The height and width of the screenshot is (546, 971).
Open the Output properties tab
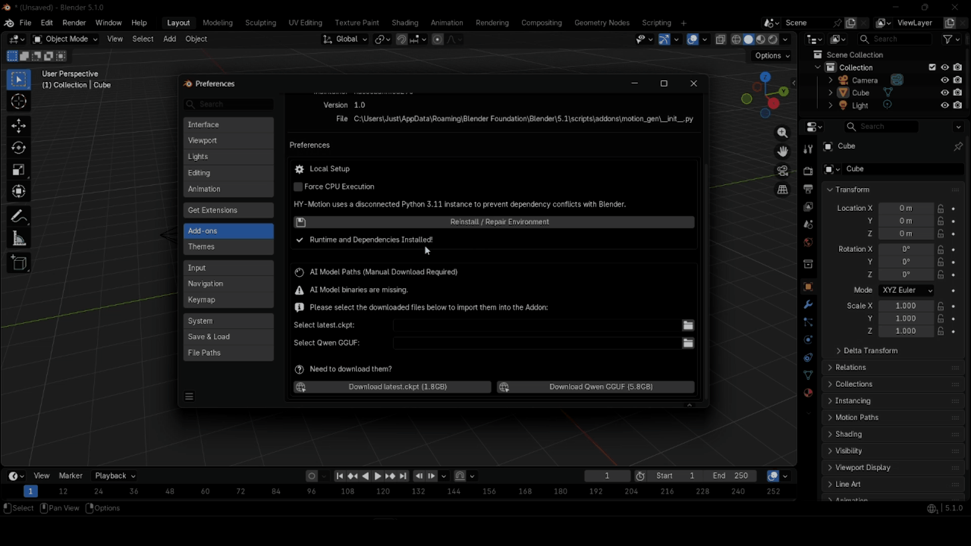click(808, 189)
